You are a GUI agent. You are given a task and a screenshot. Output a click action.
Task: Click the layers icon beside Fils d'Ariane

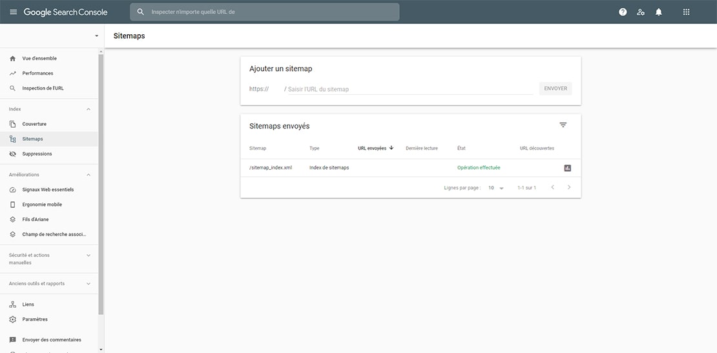(13, 219)
